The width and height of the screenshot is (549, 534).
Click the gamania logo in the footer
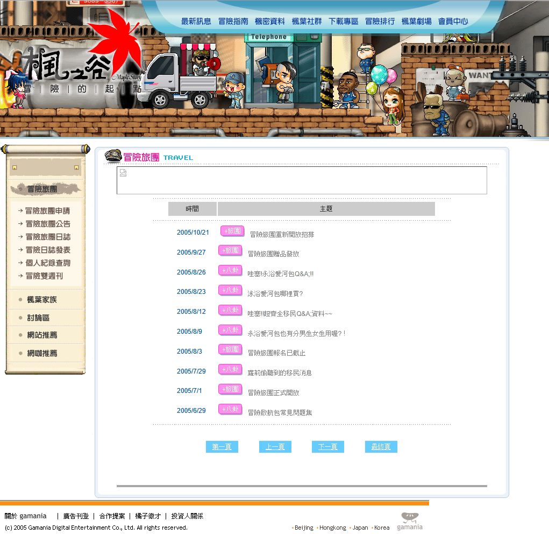click(x=410, y=521)
